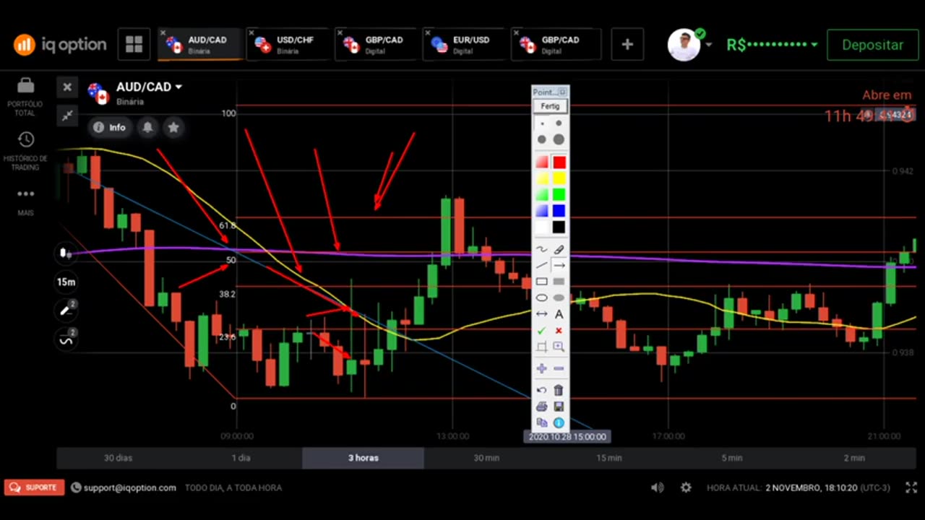
Task: Click the Info button under AUD/CAD
Action: pos(110,127)
